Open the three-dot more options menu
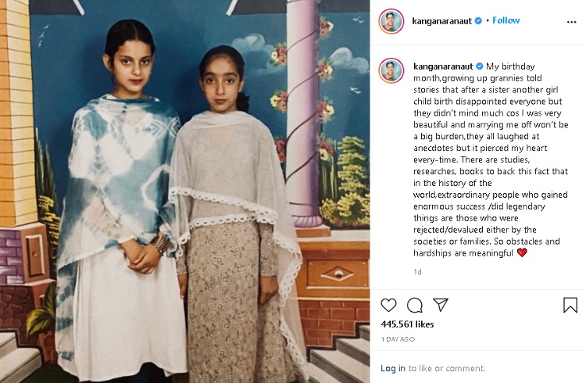 point(571,22)
